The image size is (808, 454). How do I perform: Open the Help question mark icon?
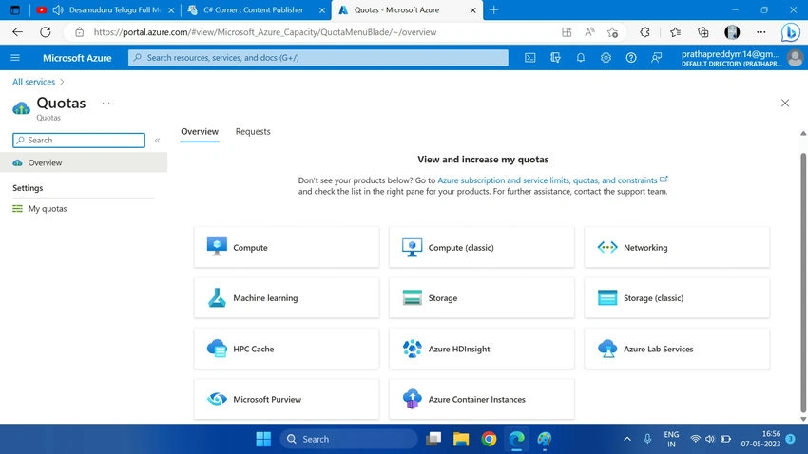(x=631, y=58)
